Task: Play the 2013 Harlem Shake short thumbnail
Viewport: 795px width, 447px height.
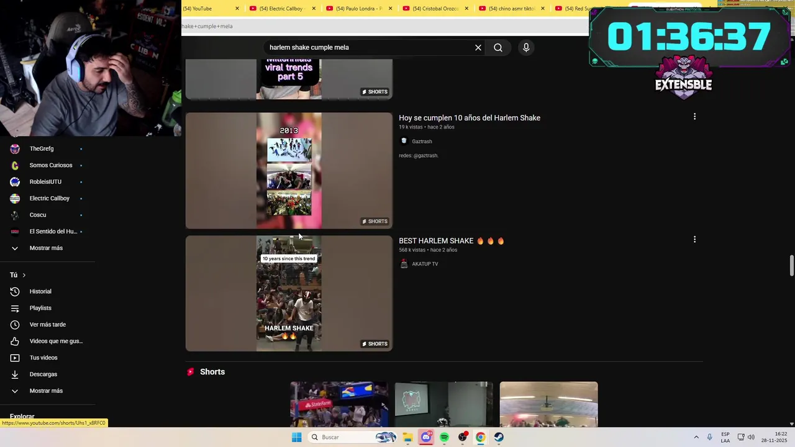Action: coord(289,170)
